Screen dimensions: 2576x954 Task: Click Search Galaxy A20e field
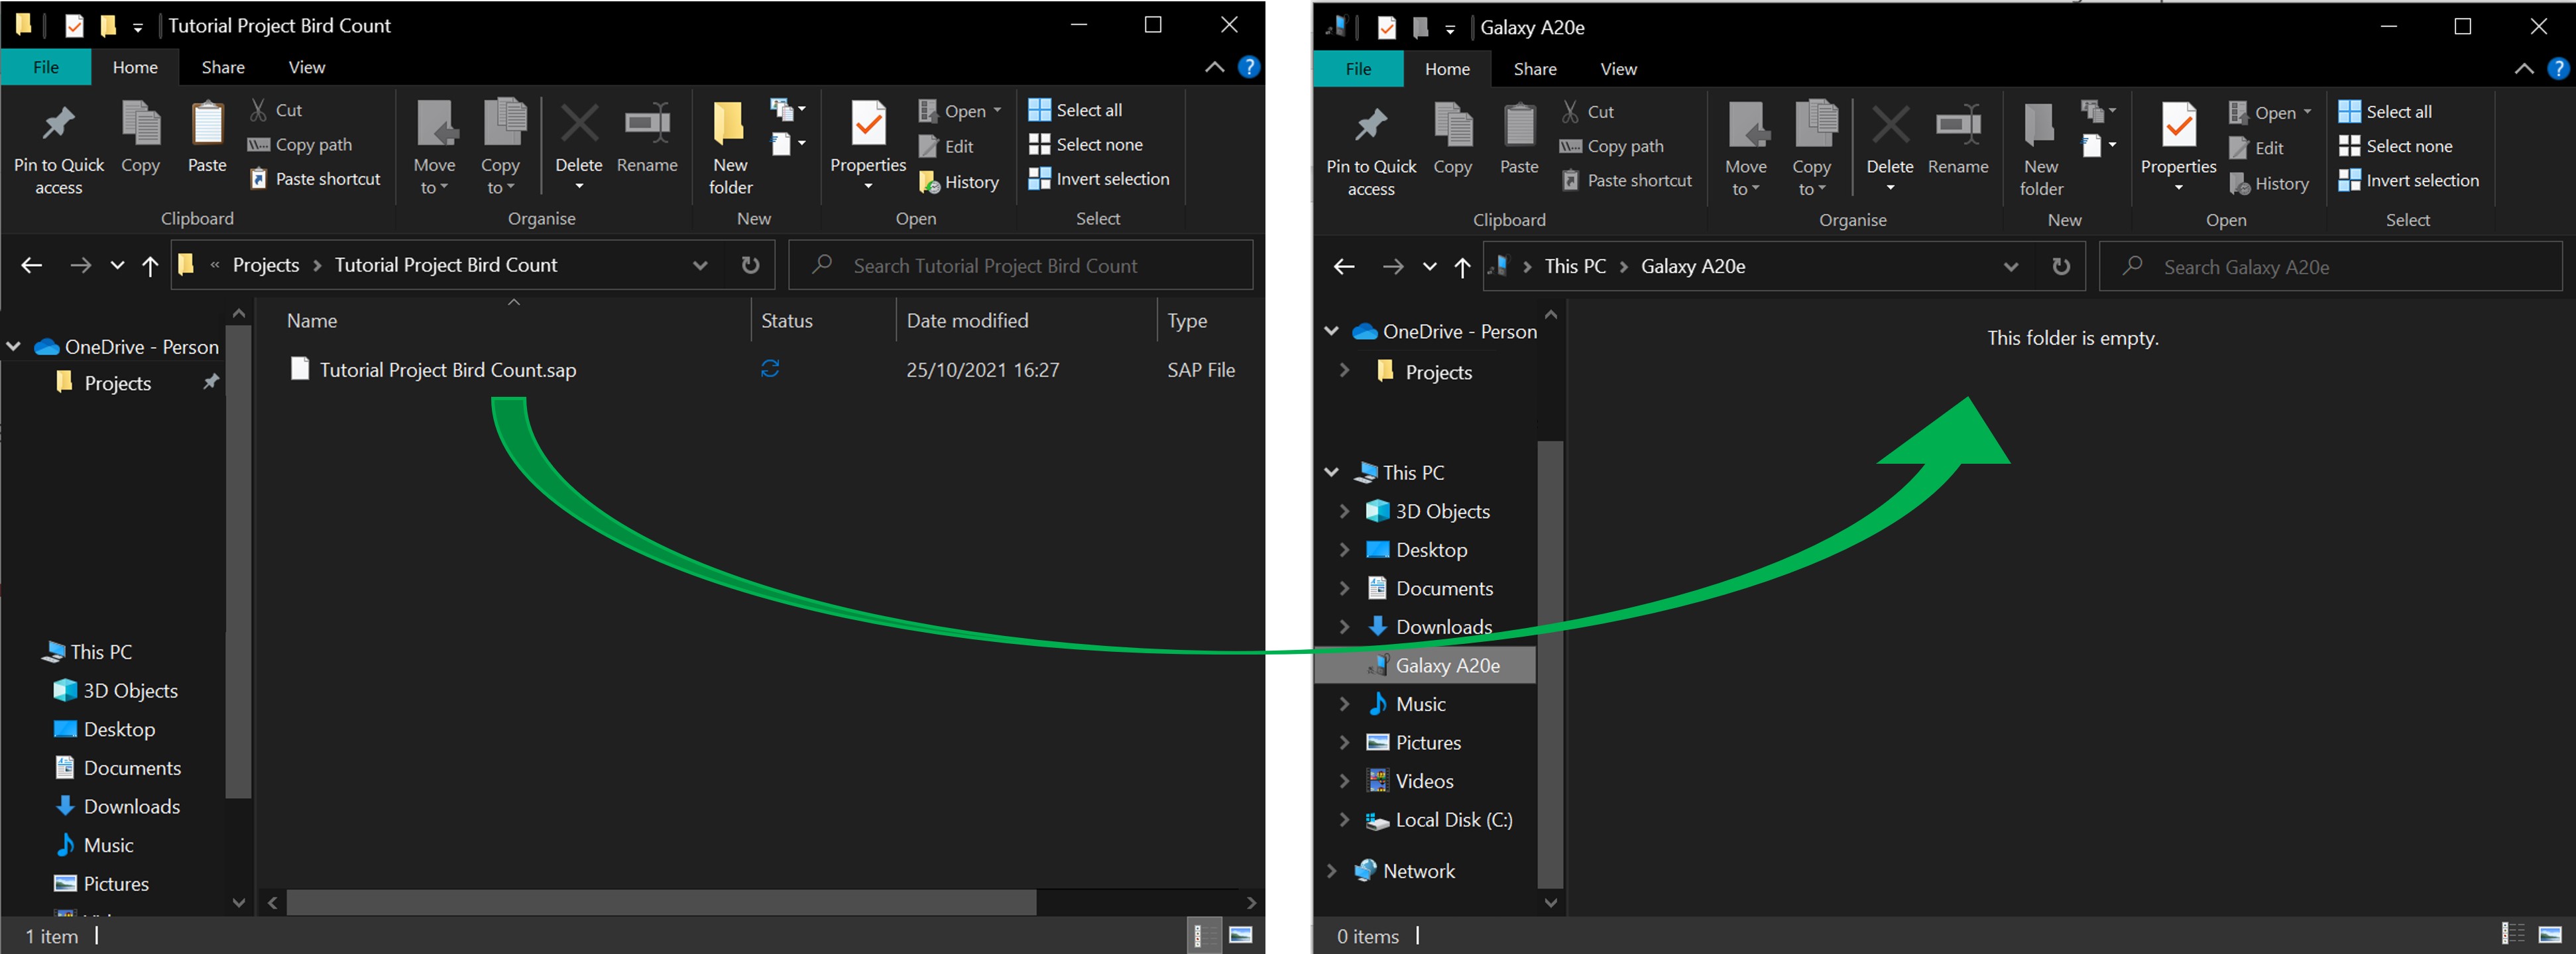2330,267
